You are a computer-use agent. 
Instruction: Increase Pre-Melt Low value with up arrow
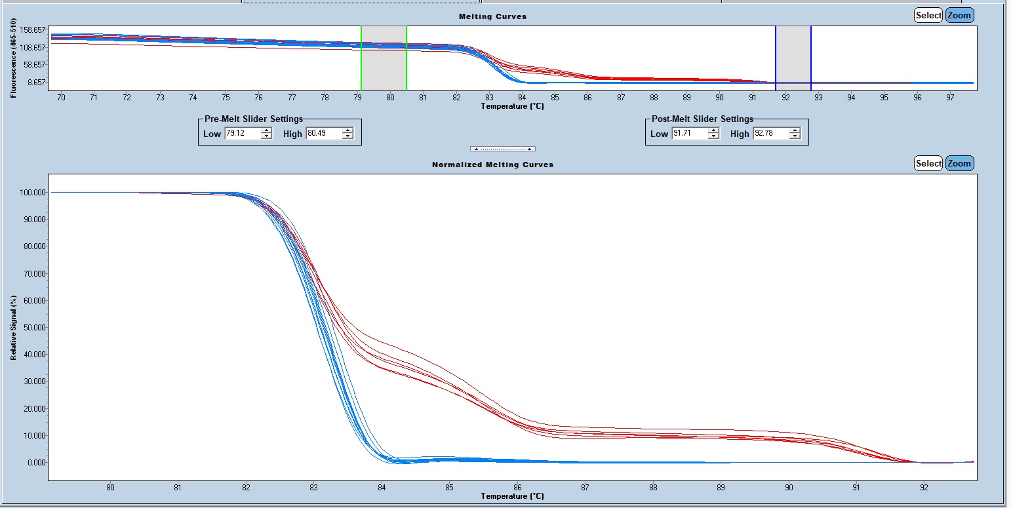click(x=266, y=130)
